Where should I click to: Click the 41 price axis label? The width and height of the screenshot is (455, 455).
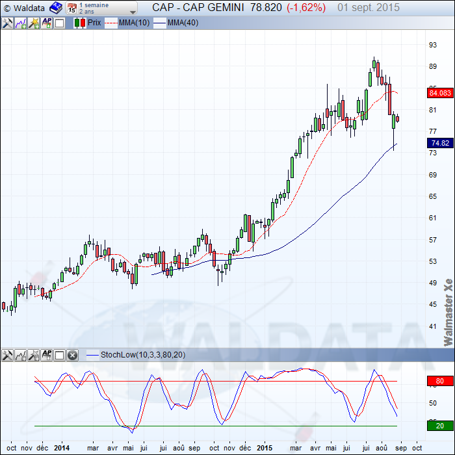point(433,326)
